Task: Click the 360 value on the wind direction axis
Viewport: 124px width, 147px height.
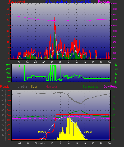Action: coord(8,65)
